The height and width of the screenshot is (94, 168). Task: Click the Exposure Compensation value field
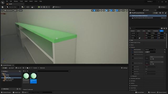150,52
